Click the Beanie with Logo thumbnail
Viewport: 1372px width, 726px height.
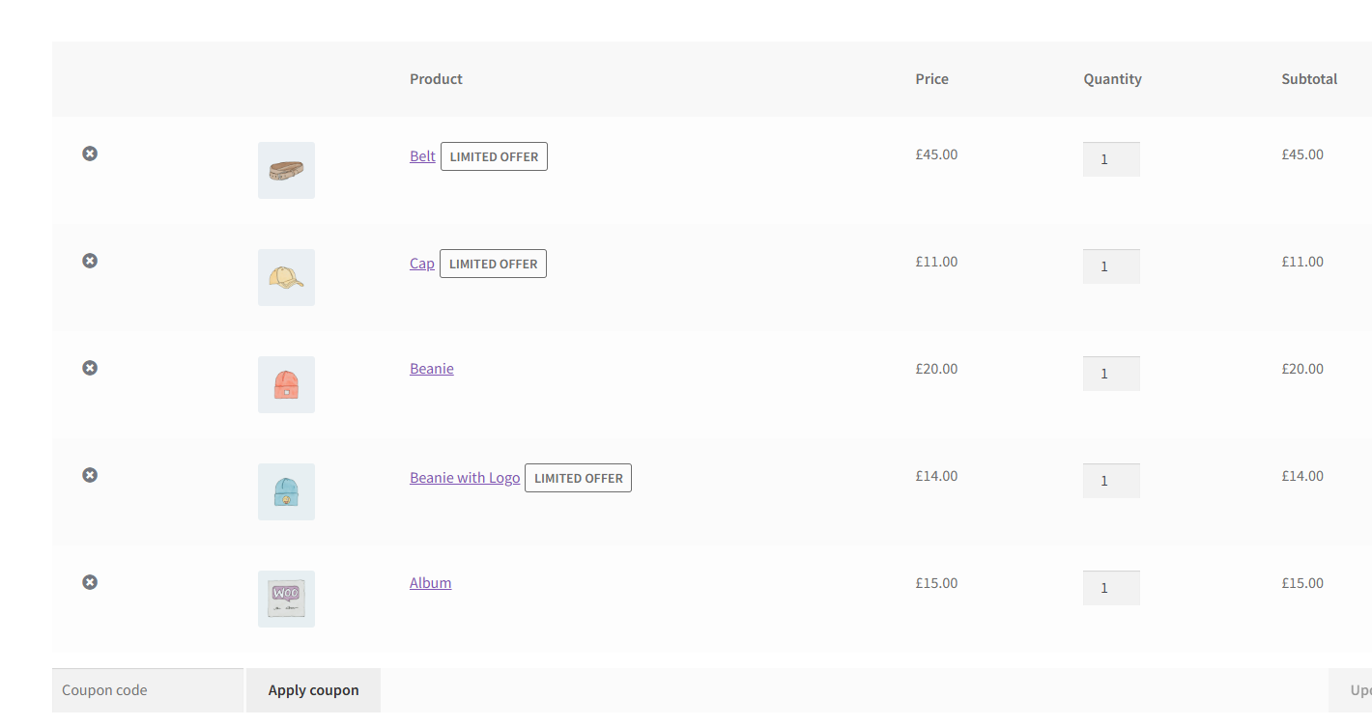pos(286,492)
